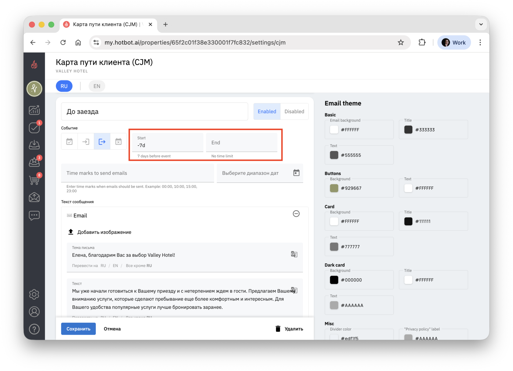
Task: Click the translate icon in subject field
Action: pos(294,254)
